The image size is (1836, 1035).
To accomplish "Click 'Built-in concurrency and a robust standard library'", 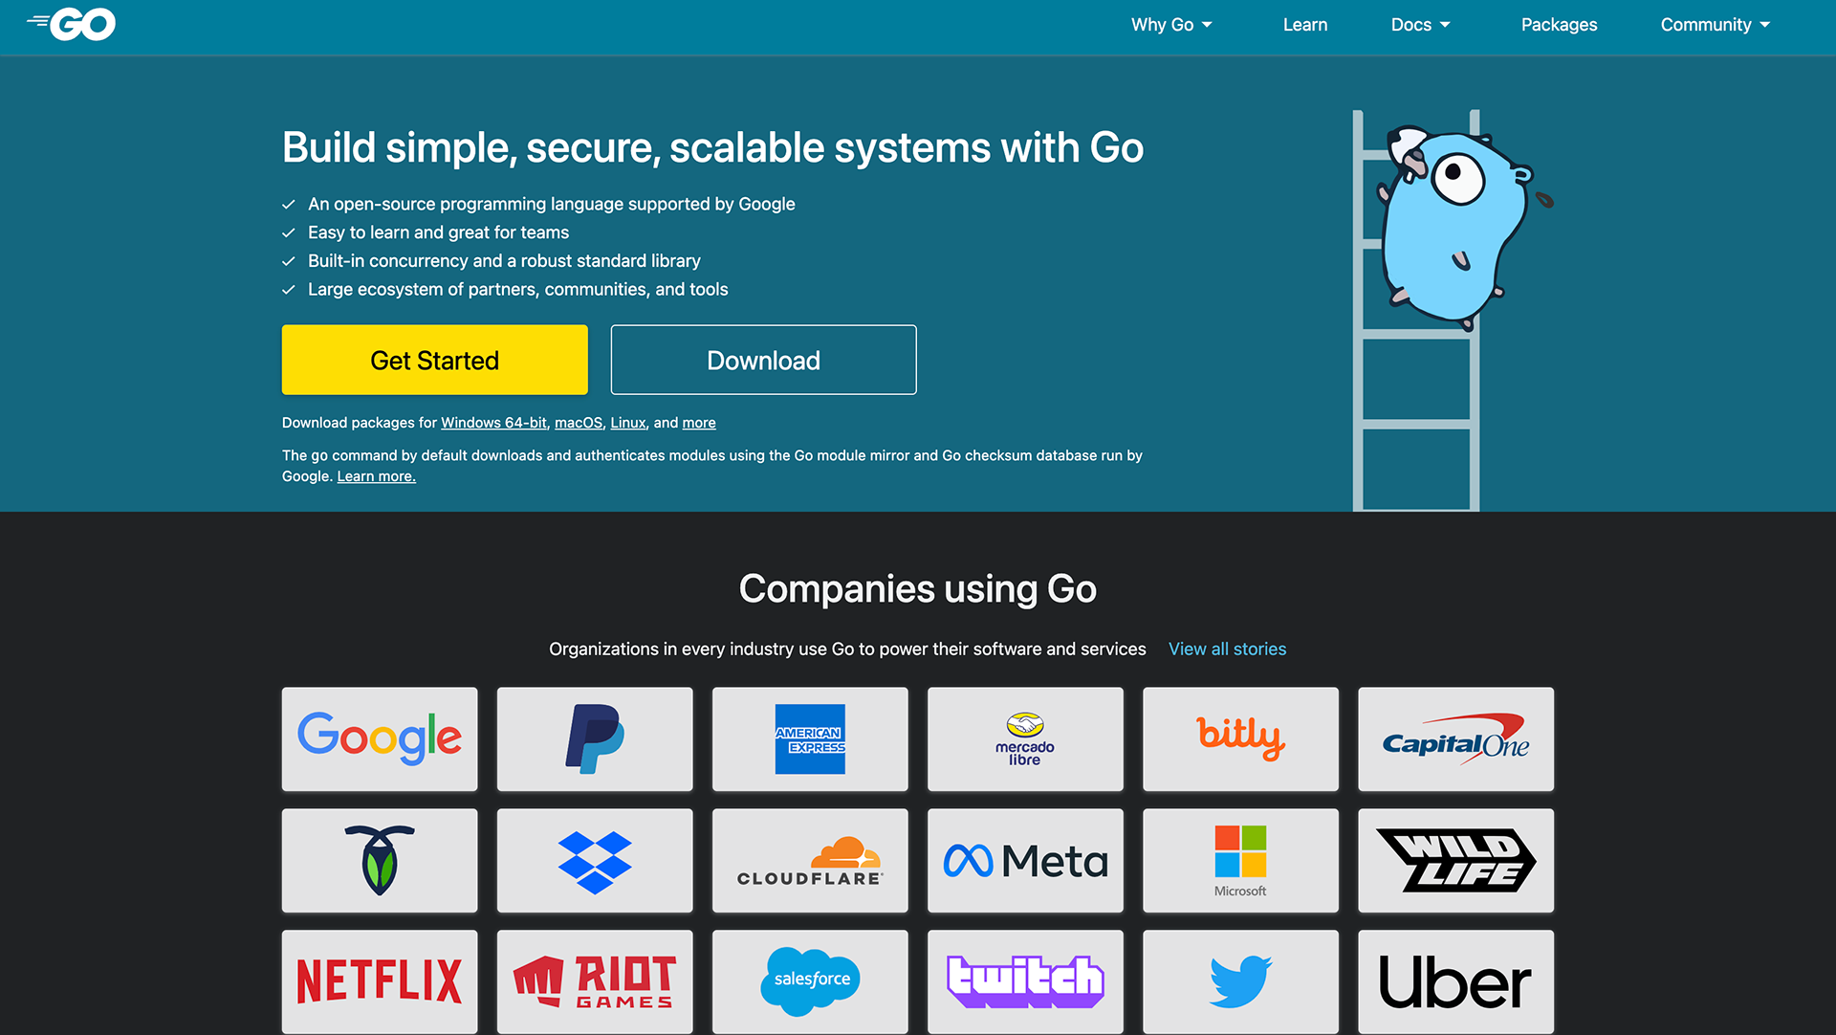I will [x=504, y=261].
